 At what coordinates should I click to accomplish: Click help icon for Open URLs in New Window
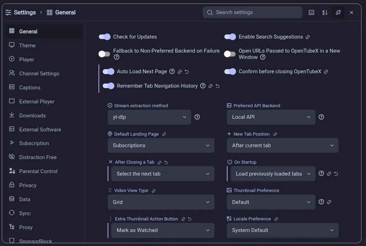pyautogui.click(x=263, y=57)
